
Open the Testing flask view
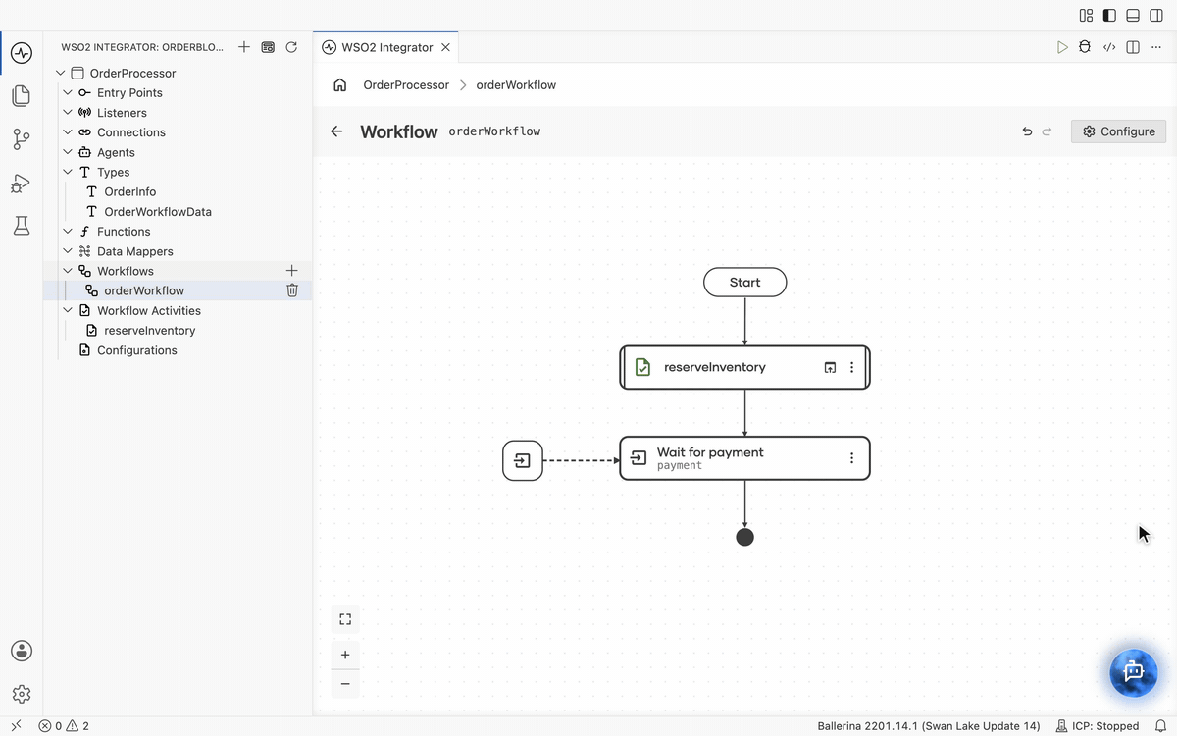(x=22, y=226)
